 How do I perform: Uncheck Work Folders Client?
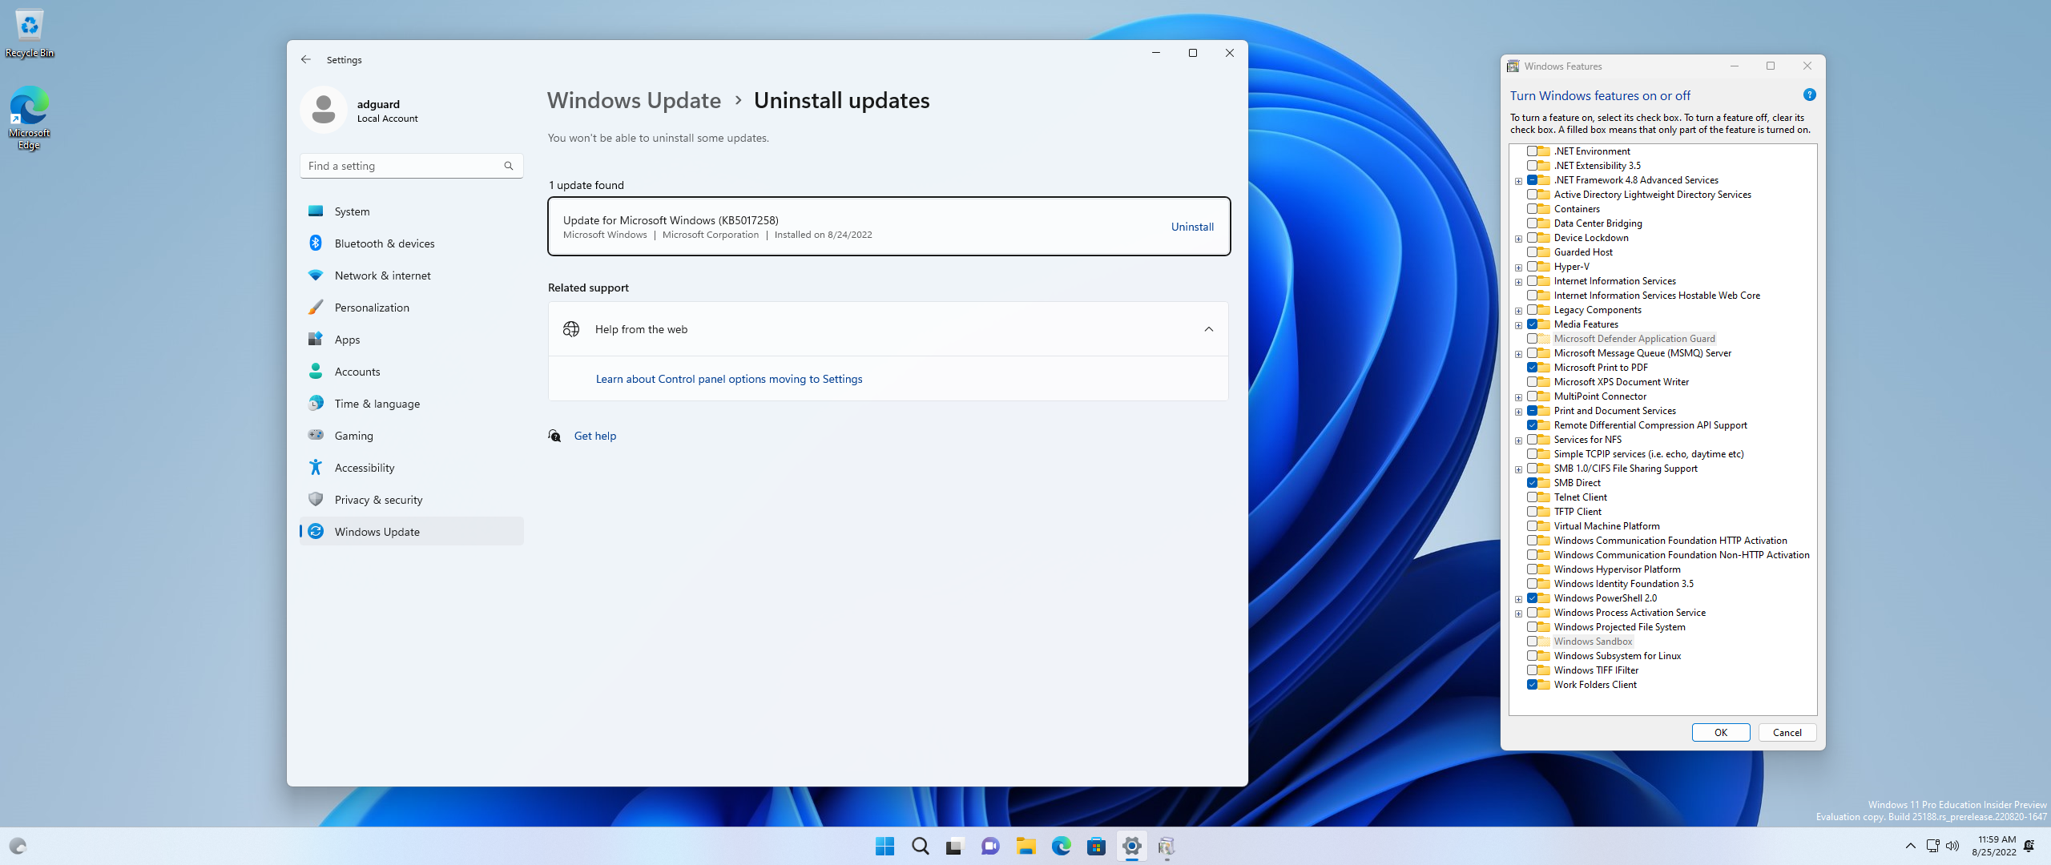coord(1532,684)
